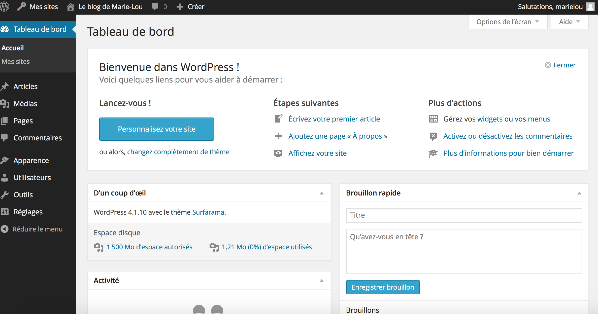The width and height of the screenshot is (598, 314).
Task: Click the Outils wrench icon
Action: (5, 194)
